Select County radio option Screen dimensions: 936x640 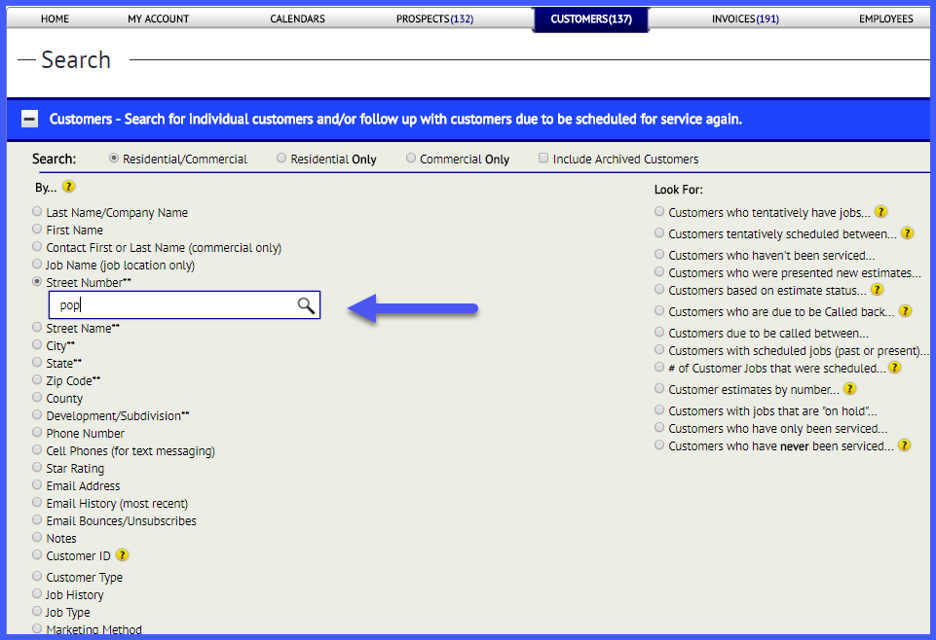pyautogui.click(x=37, y=397)
